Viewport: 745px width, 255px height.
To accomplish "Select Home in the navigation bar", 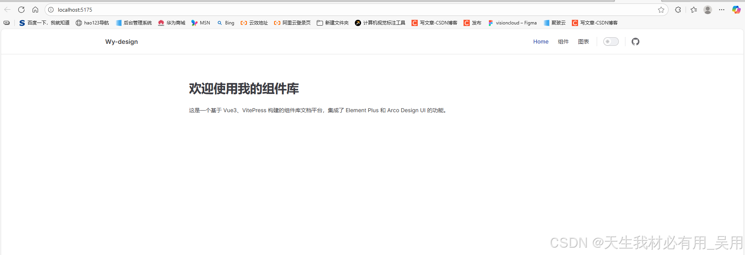I will 541,42.
